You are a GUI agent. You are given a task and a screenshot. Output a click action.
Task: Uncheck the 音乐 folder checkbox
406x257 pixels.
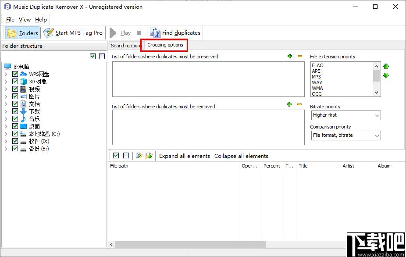(x=15, y=119)
